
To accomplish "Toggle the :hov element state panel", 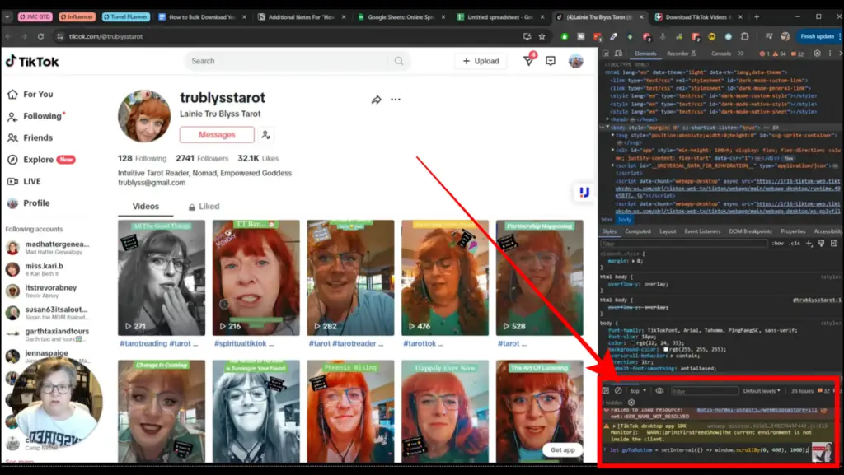I will click(x=778, y=244).
